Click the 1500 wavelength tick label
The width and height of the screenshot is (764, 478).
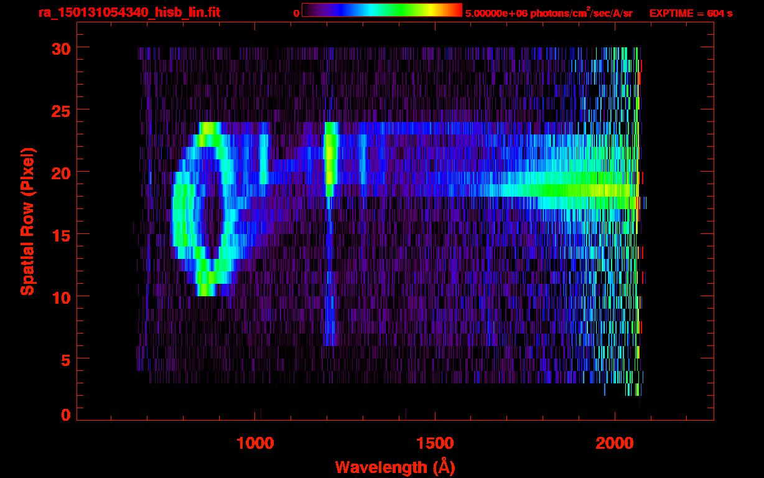(434, 443)
